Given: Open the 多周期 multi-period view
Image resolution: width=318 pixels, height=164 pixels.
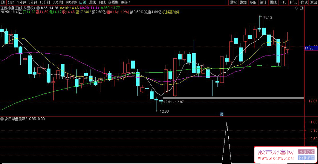Looking at the screenshot, I should 113,2.
